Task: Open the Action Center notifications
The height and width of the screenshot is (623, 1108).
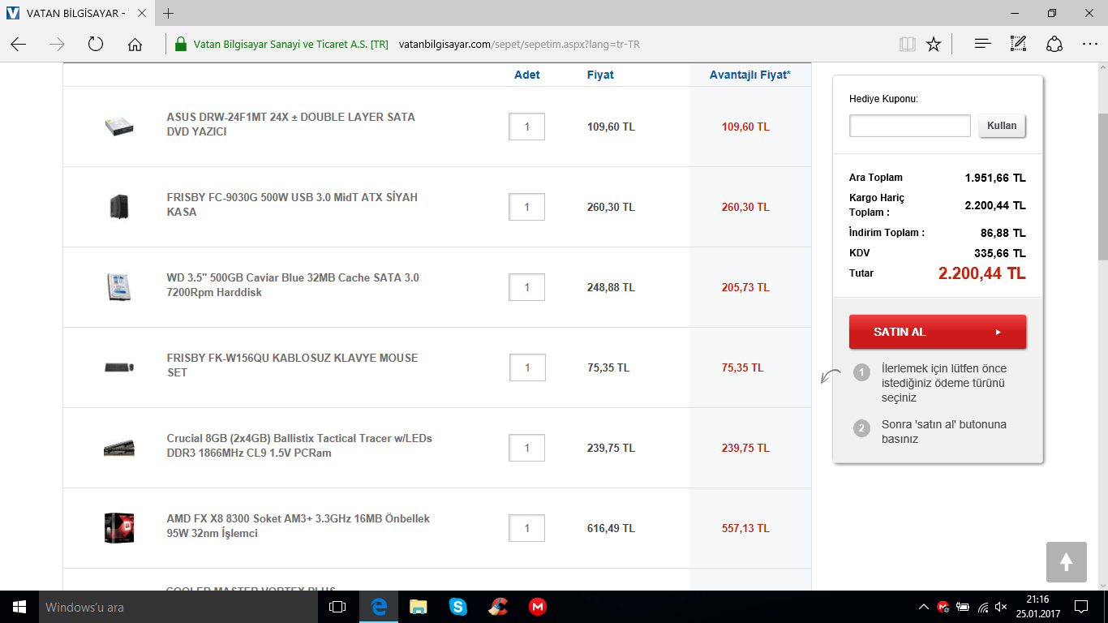Action: [1081, 607]
